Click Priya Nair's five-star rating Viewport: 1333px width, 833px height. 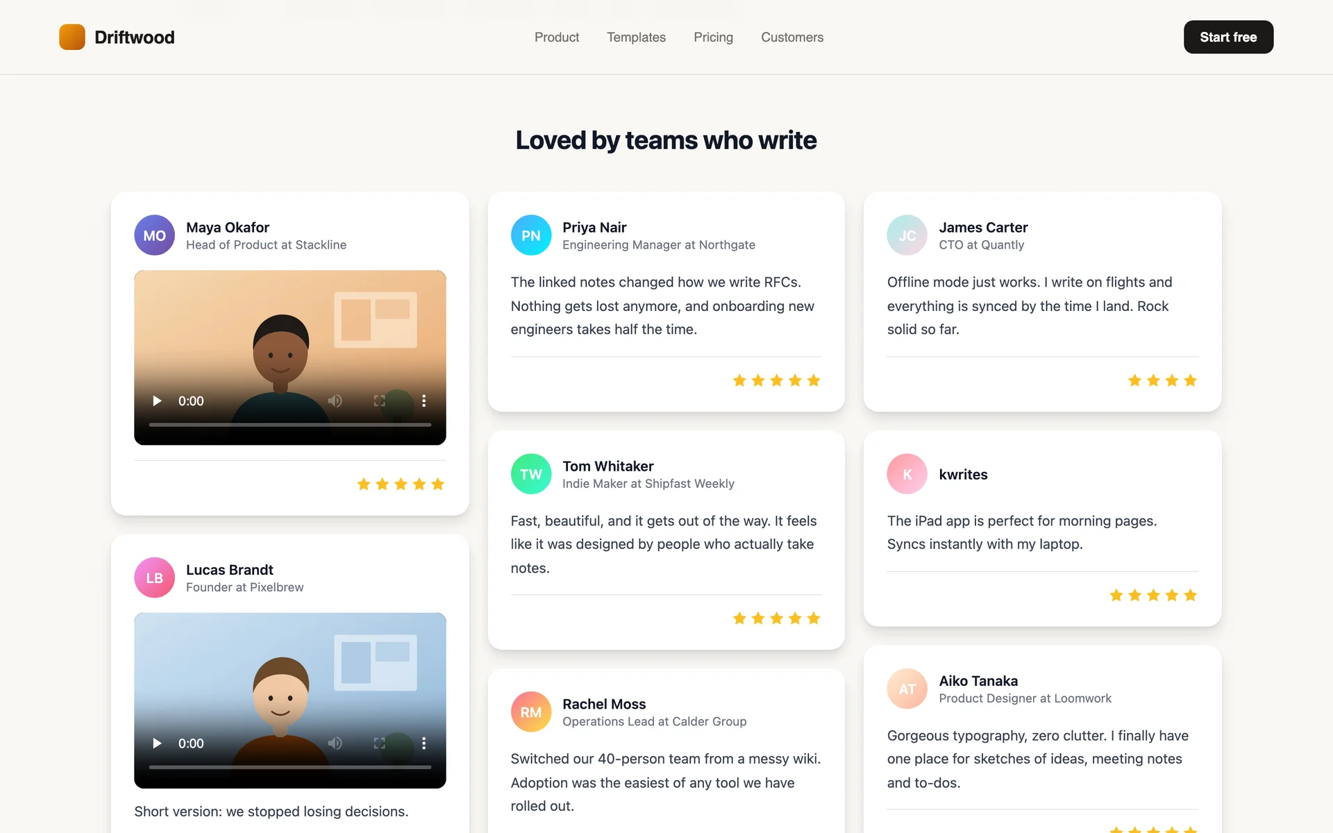click(777, 380)
